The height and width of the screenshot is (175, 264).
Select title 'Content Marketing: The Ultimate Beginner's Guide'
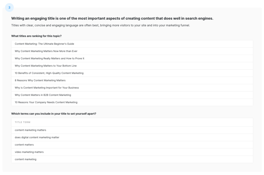pos(44,44)
